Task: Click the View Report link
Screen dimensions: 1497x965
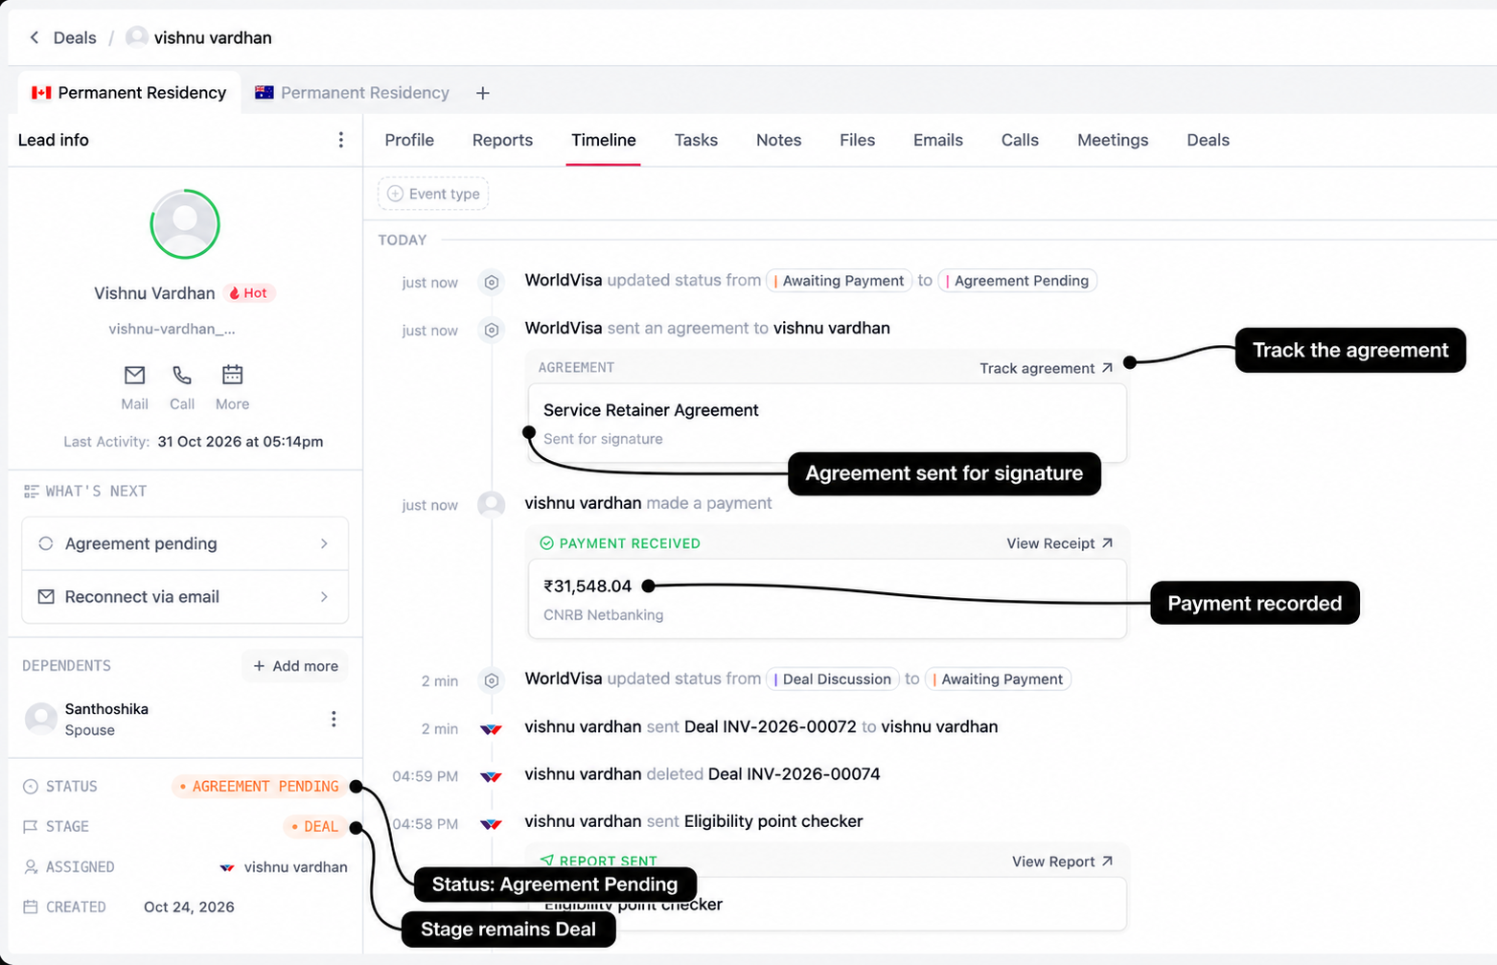Action: pos(1062,862)
